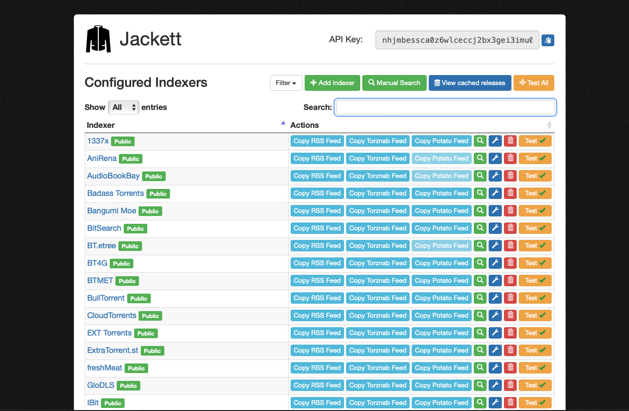Copy RSS Feed for GloDLS
This screenshot has width=629, height=411.
click(x=317, y=385)
